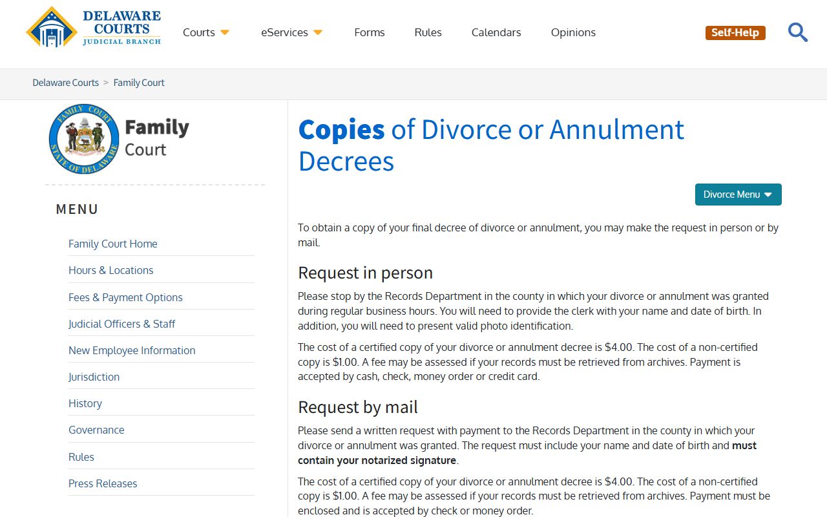Follow the Delaware Courts breadcrumb link
The image size is (827, 517).
[x=66, y=83]
